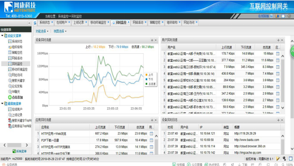The image size is (294, 166).
Task: Select 移动终端监控 in sidebar tree
Action: point(19,69)
